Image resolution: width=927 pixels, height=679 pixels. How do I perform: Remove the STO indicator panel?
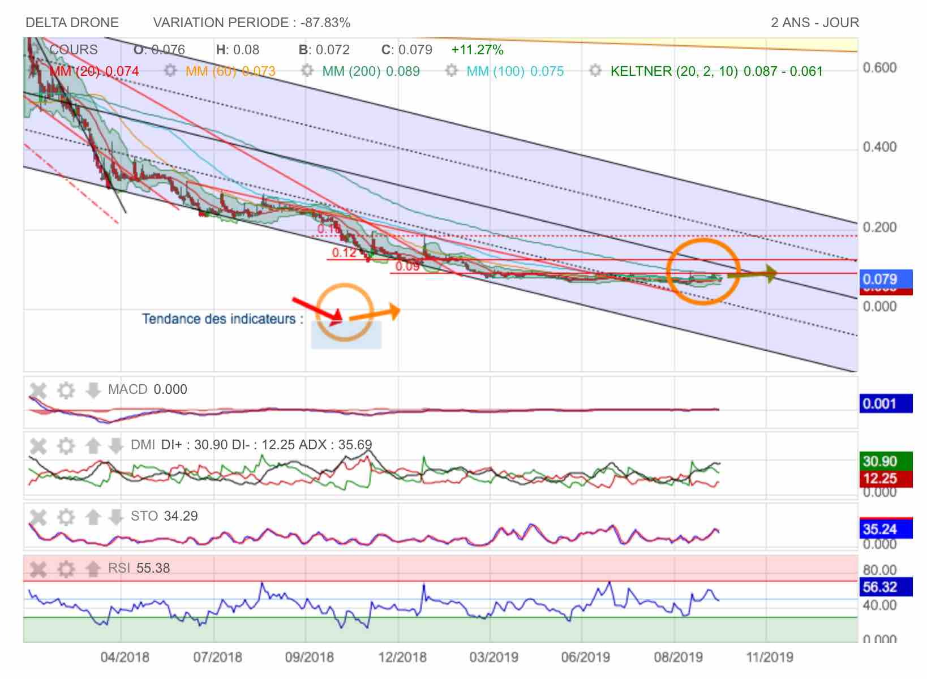38,517
